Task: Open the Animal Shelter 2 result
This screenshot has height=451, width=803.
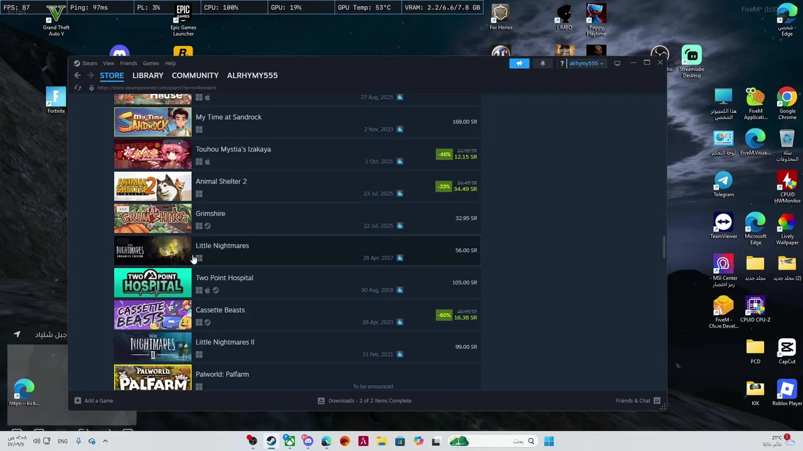Action: coord(297,186)
